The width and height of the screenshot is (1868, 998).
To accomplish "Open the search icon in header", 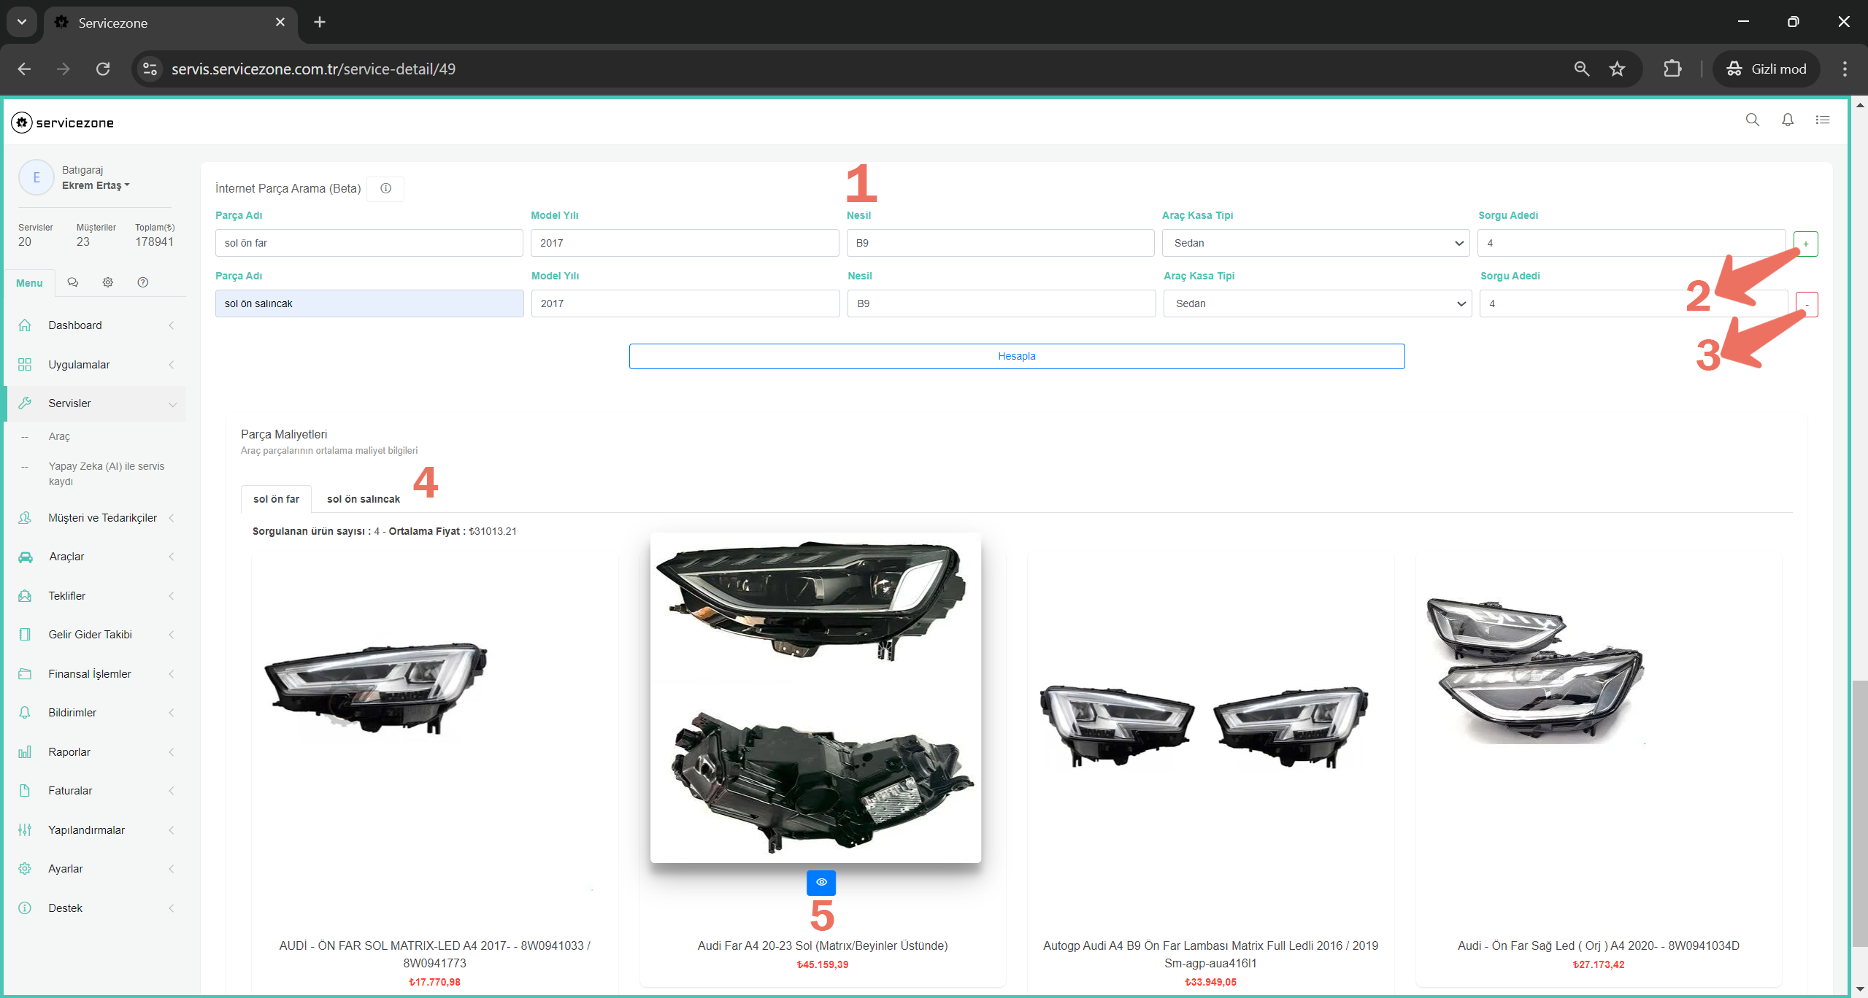I will click(x=1752, y=120).
